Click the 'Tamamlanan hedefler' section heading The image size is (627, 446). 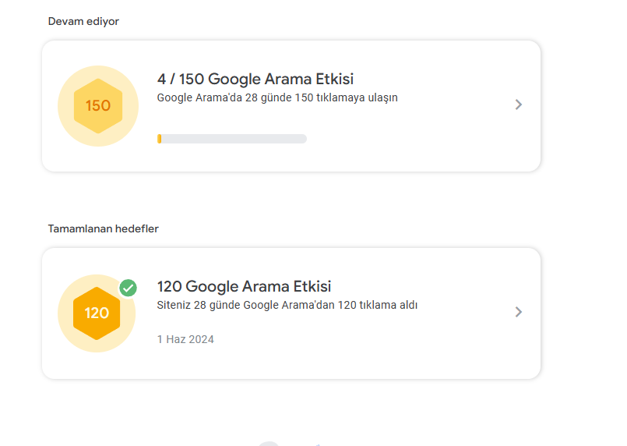click(x=103, y=228)
